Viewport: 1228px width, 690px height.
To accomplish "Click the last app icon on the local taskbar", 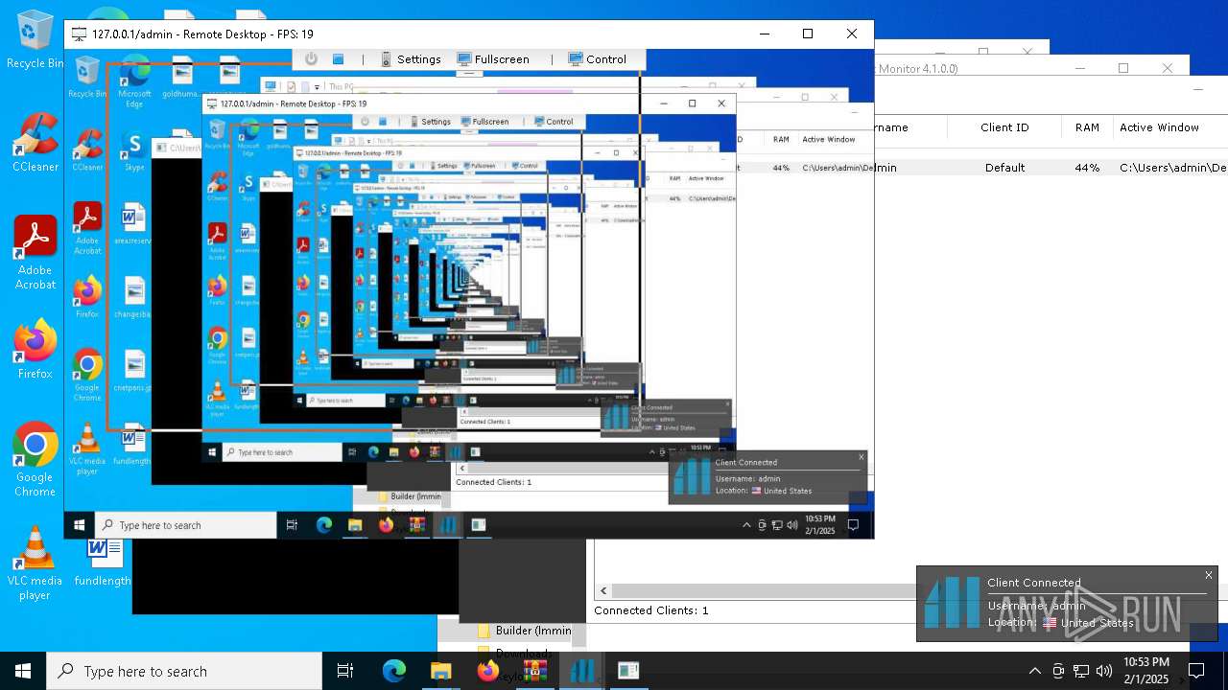I will (x=628, y=671).
